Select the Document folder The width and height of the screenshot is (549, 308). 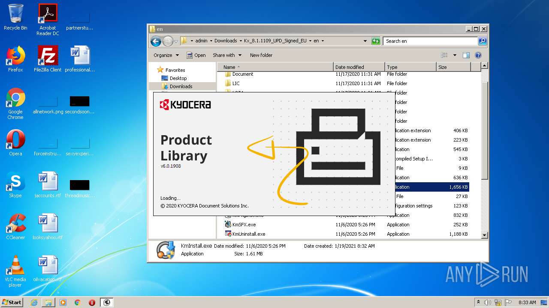[243, 74]
